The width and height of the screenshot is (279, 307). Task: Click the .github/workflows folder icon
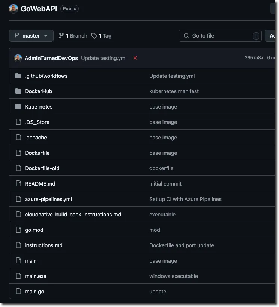click(x=18, y=76)
